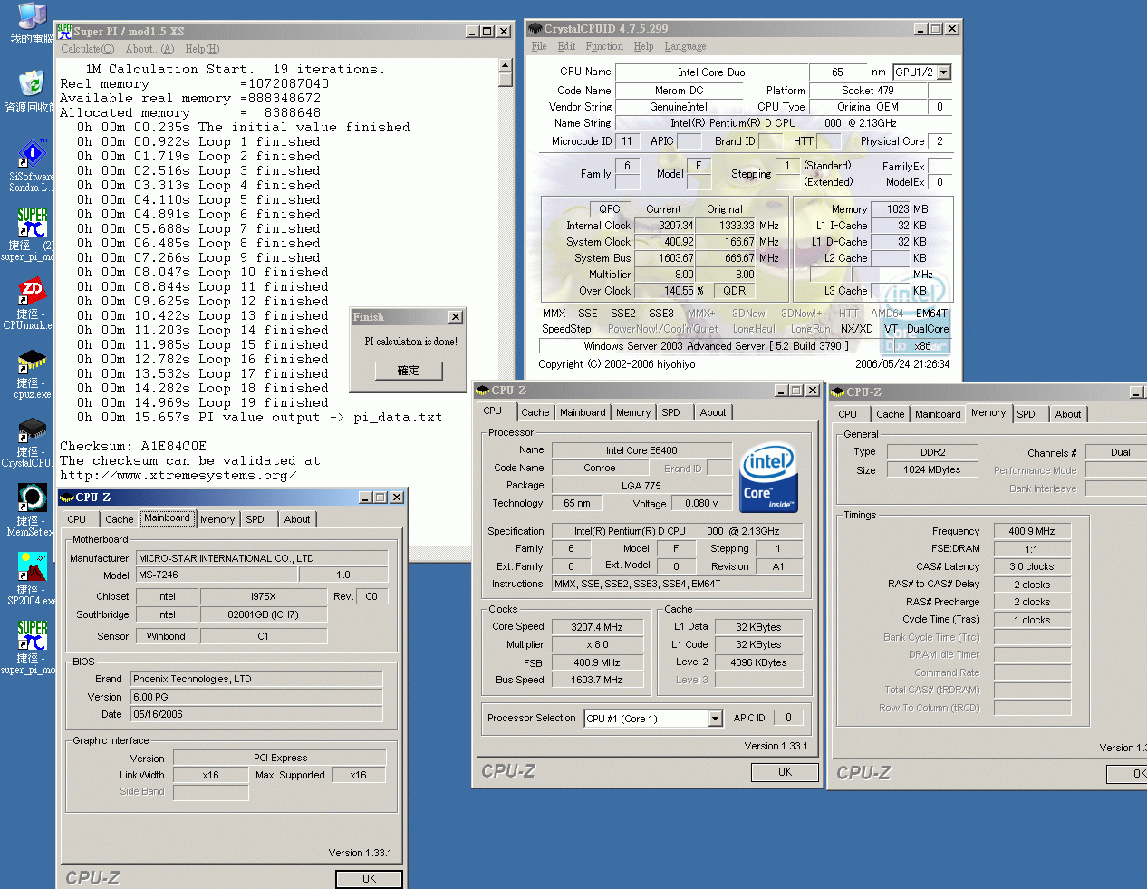Expand the CPU1/2 dropdown in CrystalCPUID
Screen dimensions: 1147x889
(x=944, y=72)
